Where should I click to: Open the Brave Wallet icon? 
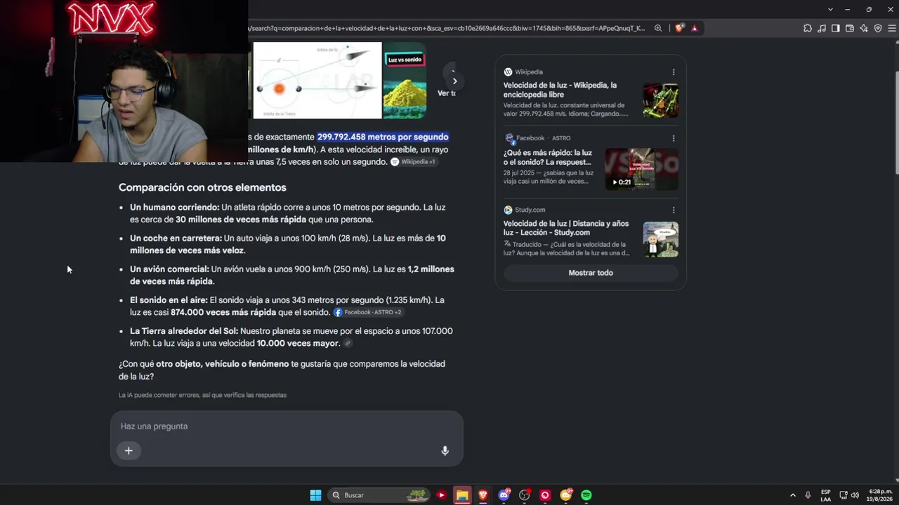pos(850,28)
